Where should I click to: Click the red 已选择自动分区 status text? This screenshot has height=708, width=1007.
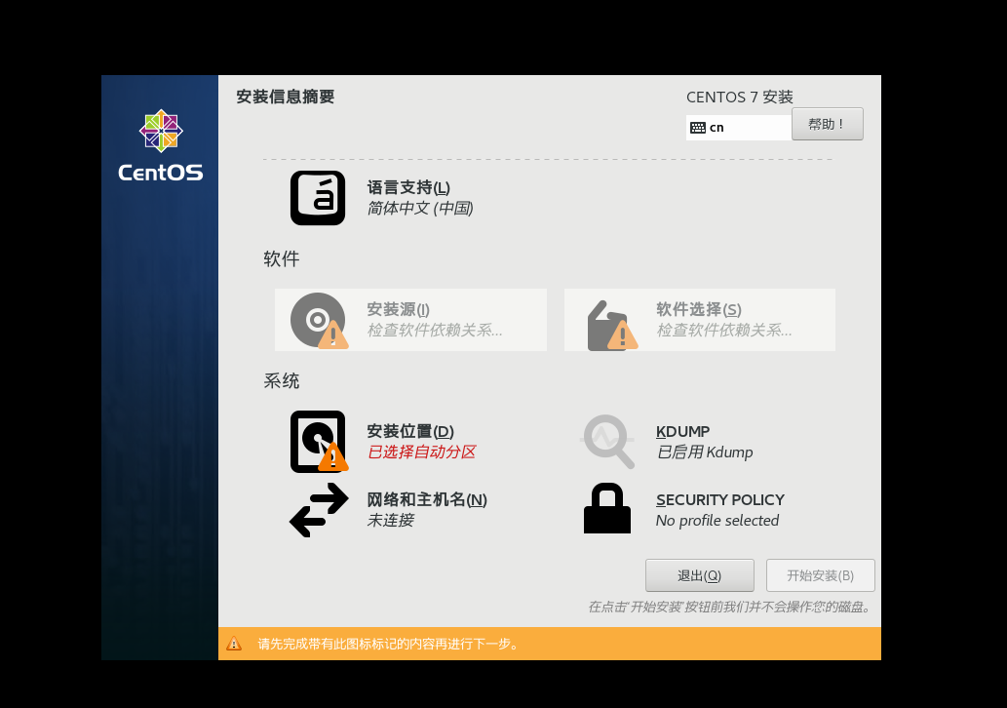[421, 452]
